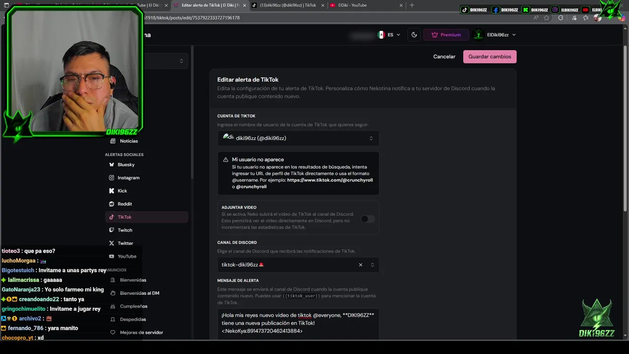Open the ElDiki96zz account menu
This screenshot has height=354, width=629.
(495, 35)
